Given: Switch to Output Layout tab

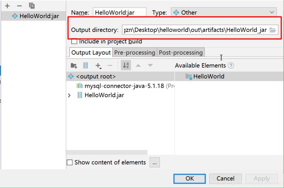Looking at the screenshot, I should pyautogui.click(x=91, y=52).
